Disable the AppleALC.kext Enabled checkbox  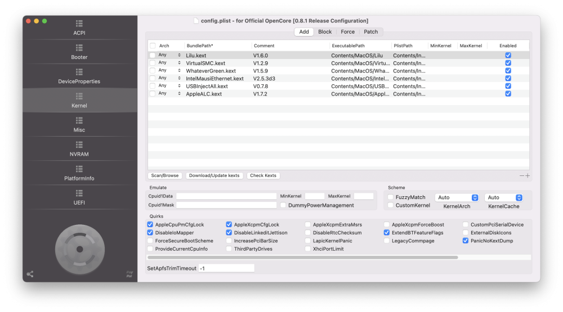[508, 93]
